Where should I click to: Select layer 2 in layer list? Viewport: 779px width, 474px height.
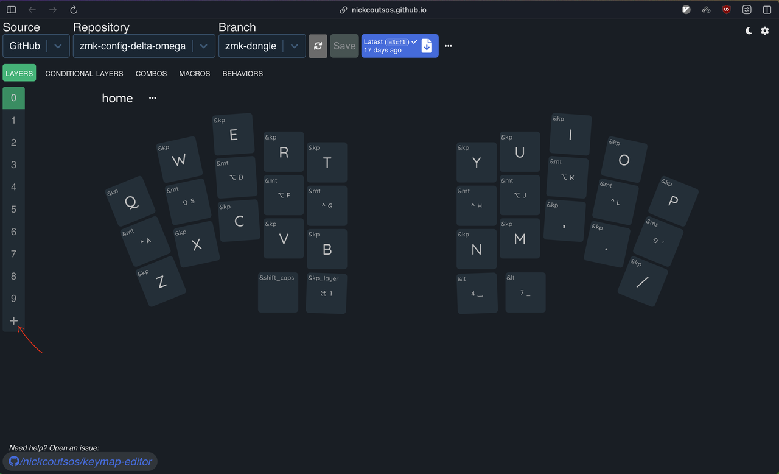[x=14, y=143]
